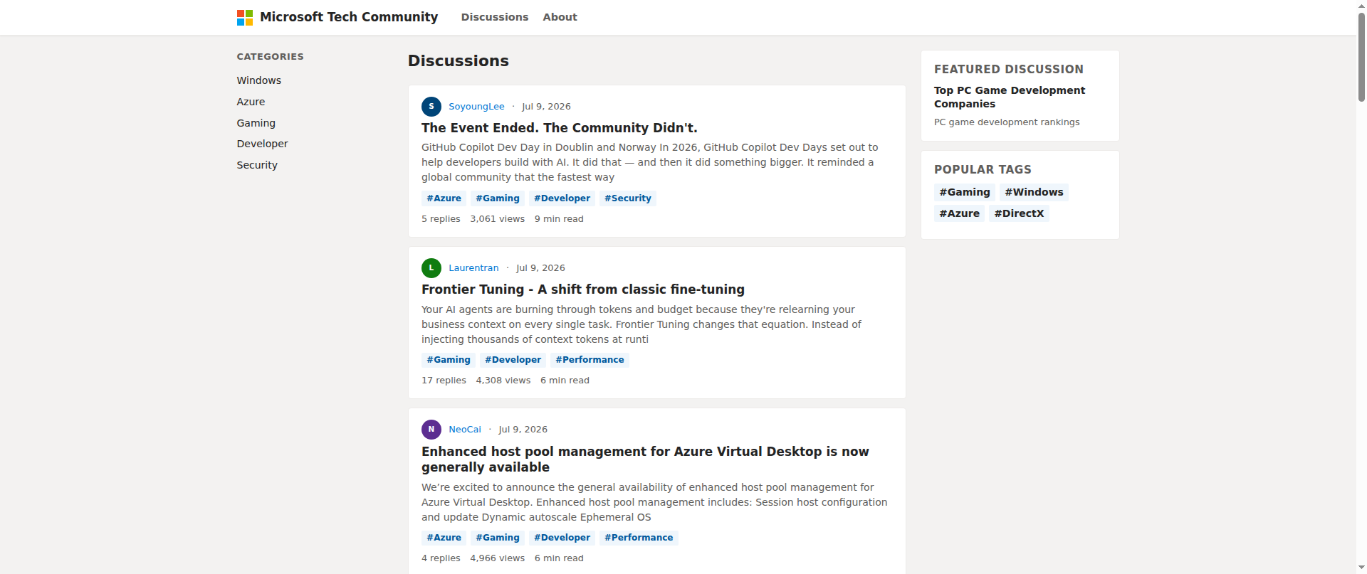Click the Frontier Tuning post excerpt text

(x=641, y=324)
